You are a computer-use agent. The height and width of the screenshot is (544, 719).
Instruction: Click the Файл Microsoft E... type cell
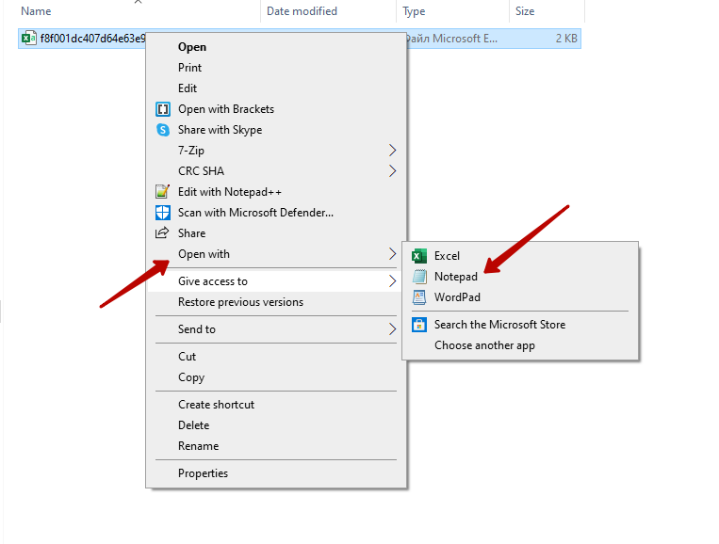point(451,39)
